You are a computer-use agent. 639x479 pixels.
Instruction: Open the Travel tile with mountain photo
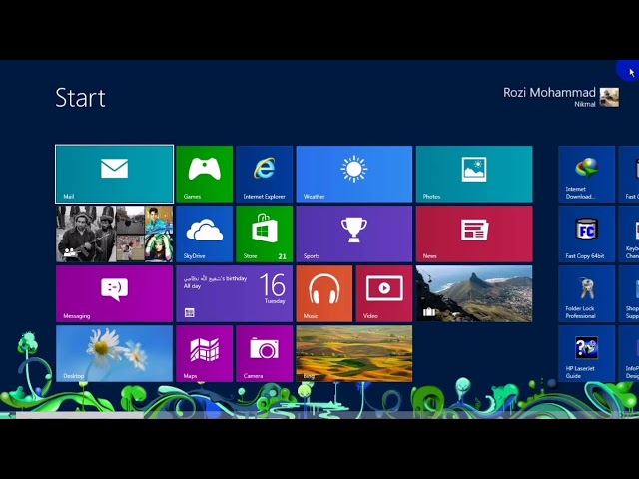[474, 293]
